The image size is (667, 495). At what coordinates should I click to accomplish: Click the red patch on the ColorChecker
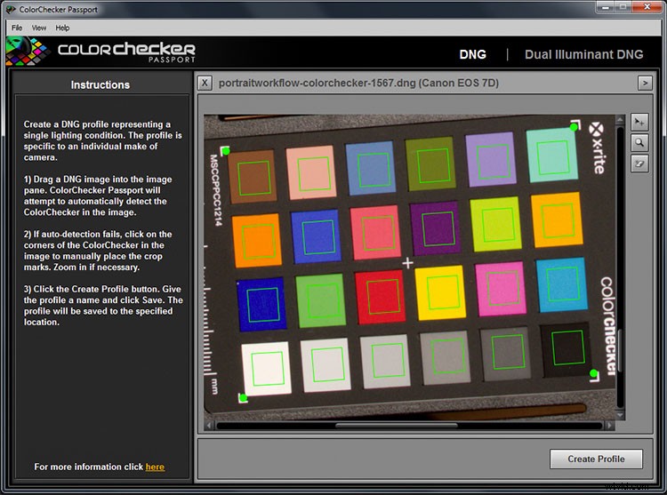(380, 296)
